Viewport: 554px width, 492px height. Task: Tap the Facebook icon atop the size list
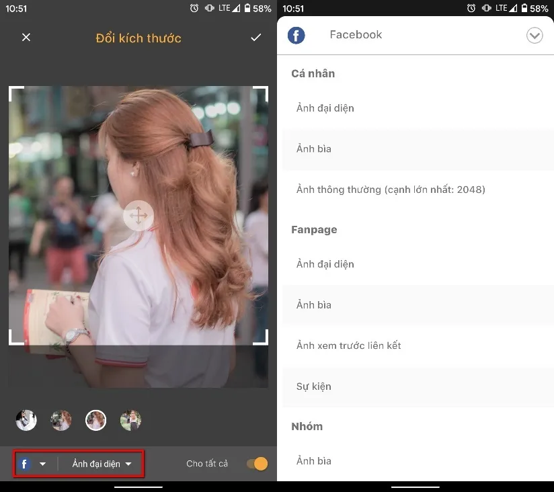tap(296, 35)
